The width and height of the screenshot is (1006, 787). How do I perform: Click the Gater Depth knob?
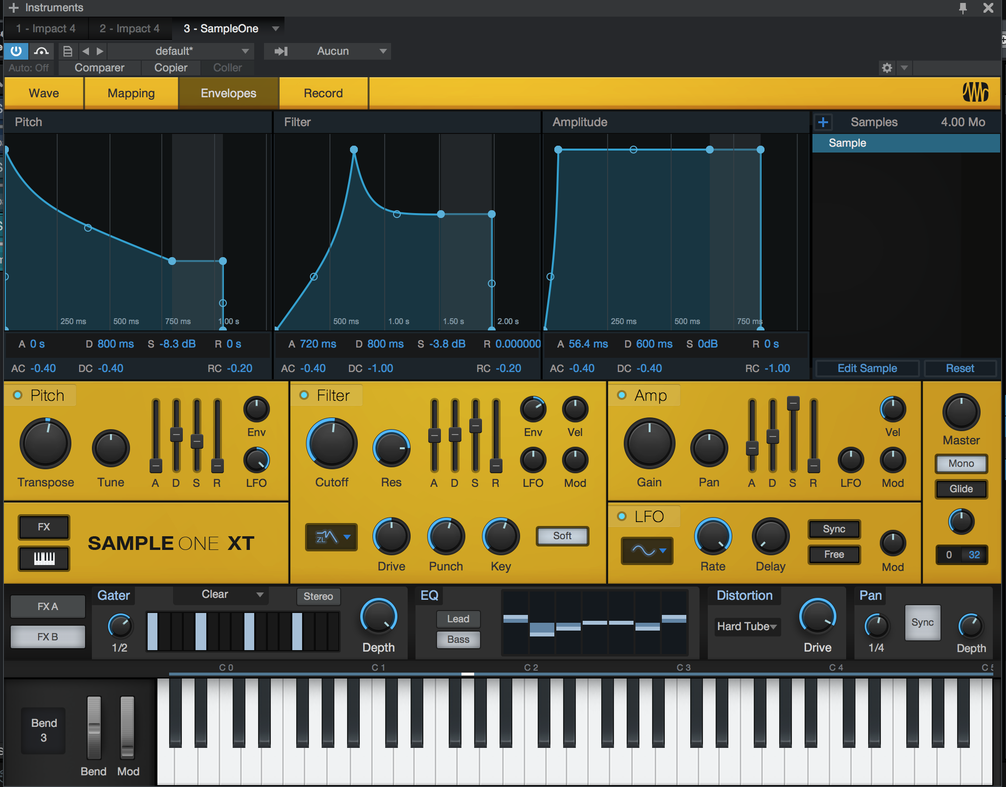click(378, 617)
